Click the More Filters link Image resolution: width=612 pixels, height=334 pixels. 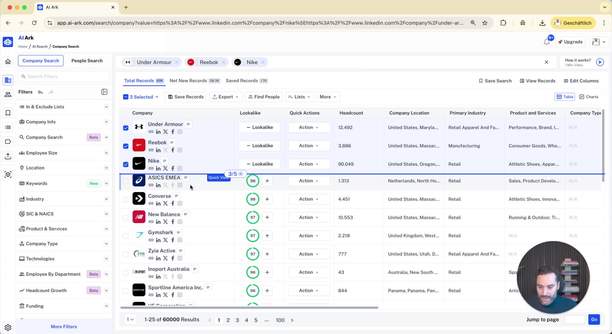64,327
